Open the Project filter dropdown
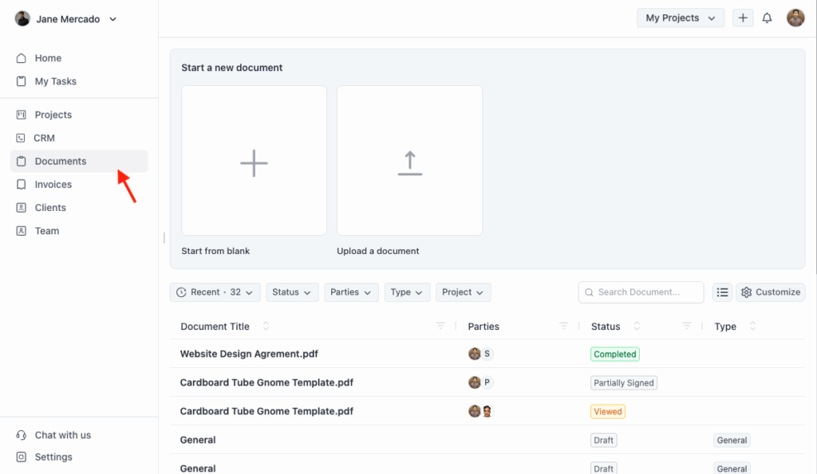The width and height of the screenshot is (817, 474). (x=464, y=292)
